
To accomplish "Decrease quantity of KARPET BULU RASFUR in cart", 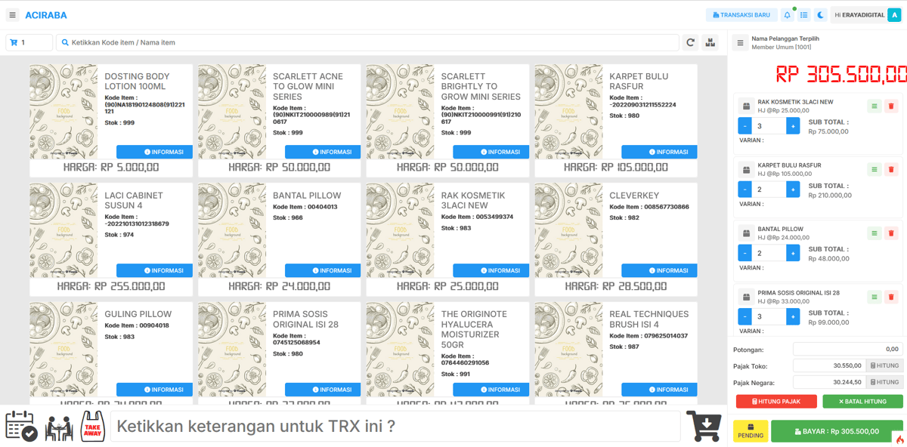I will point(744,190).
